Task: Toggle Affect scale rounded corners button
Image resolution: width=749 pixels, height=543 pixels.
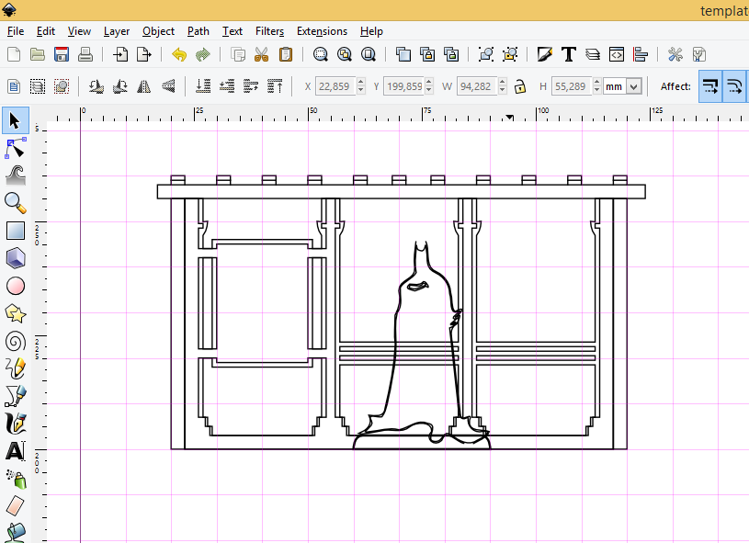Action: [733, 86]
